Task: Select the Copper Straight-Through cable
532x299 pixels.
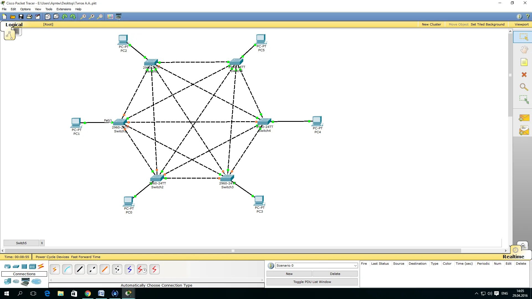Action: (x=80, y=269)
